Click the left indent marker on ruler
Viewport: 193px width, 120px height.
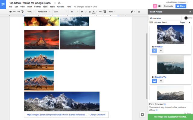click(x=24, y=16)
